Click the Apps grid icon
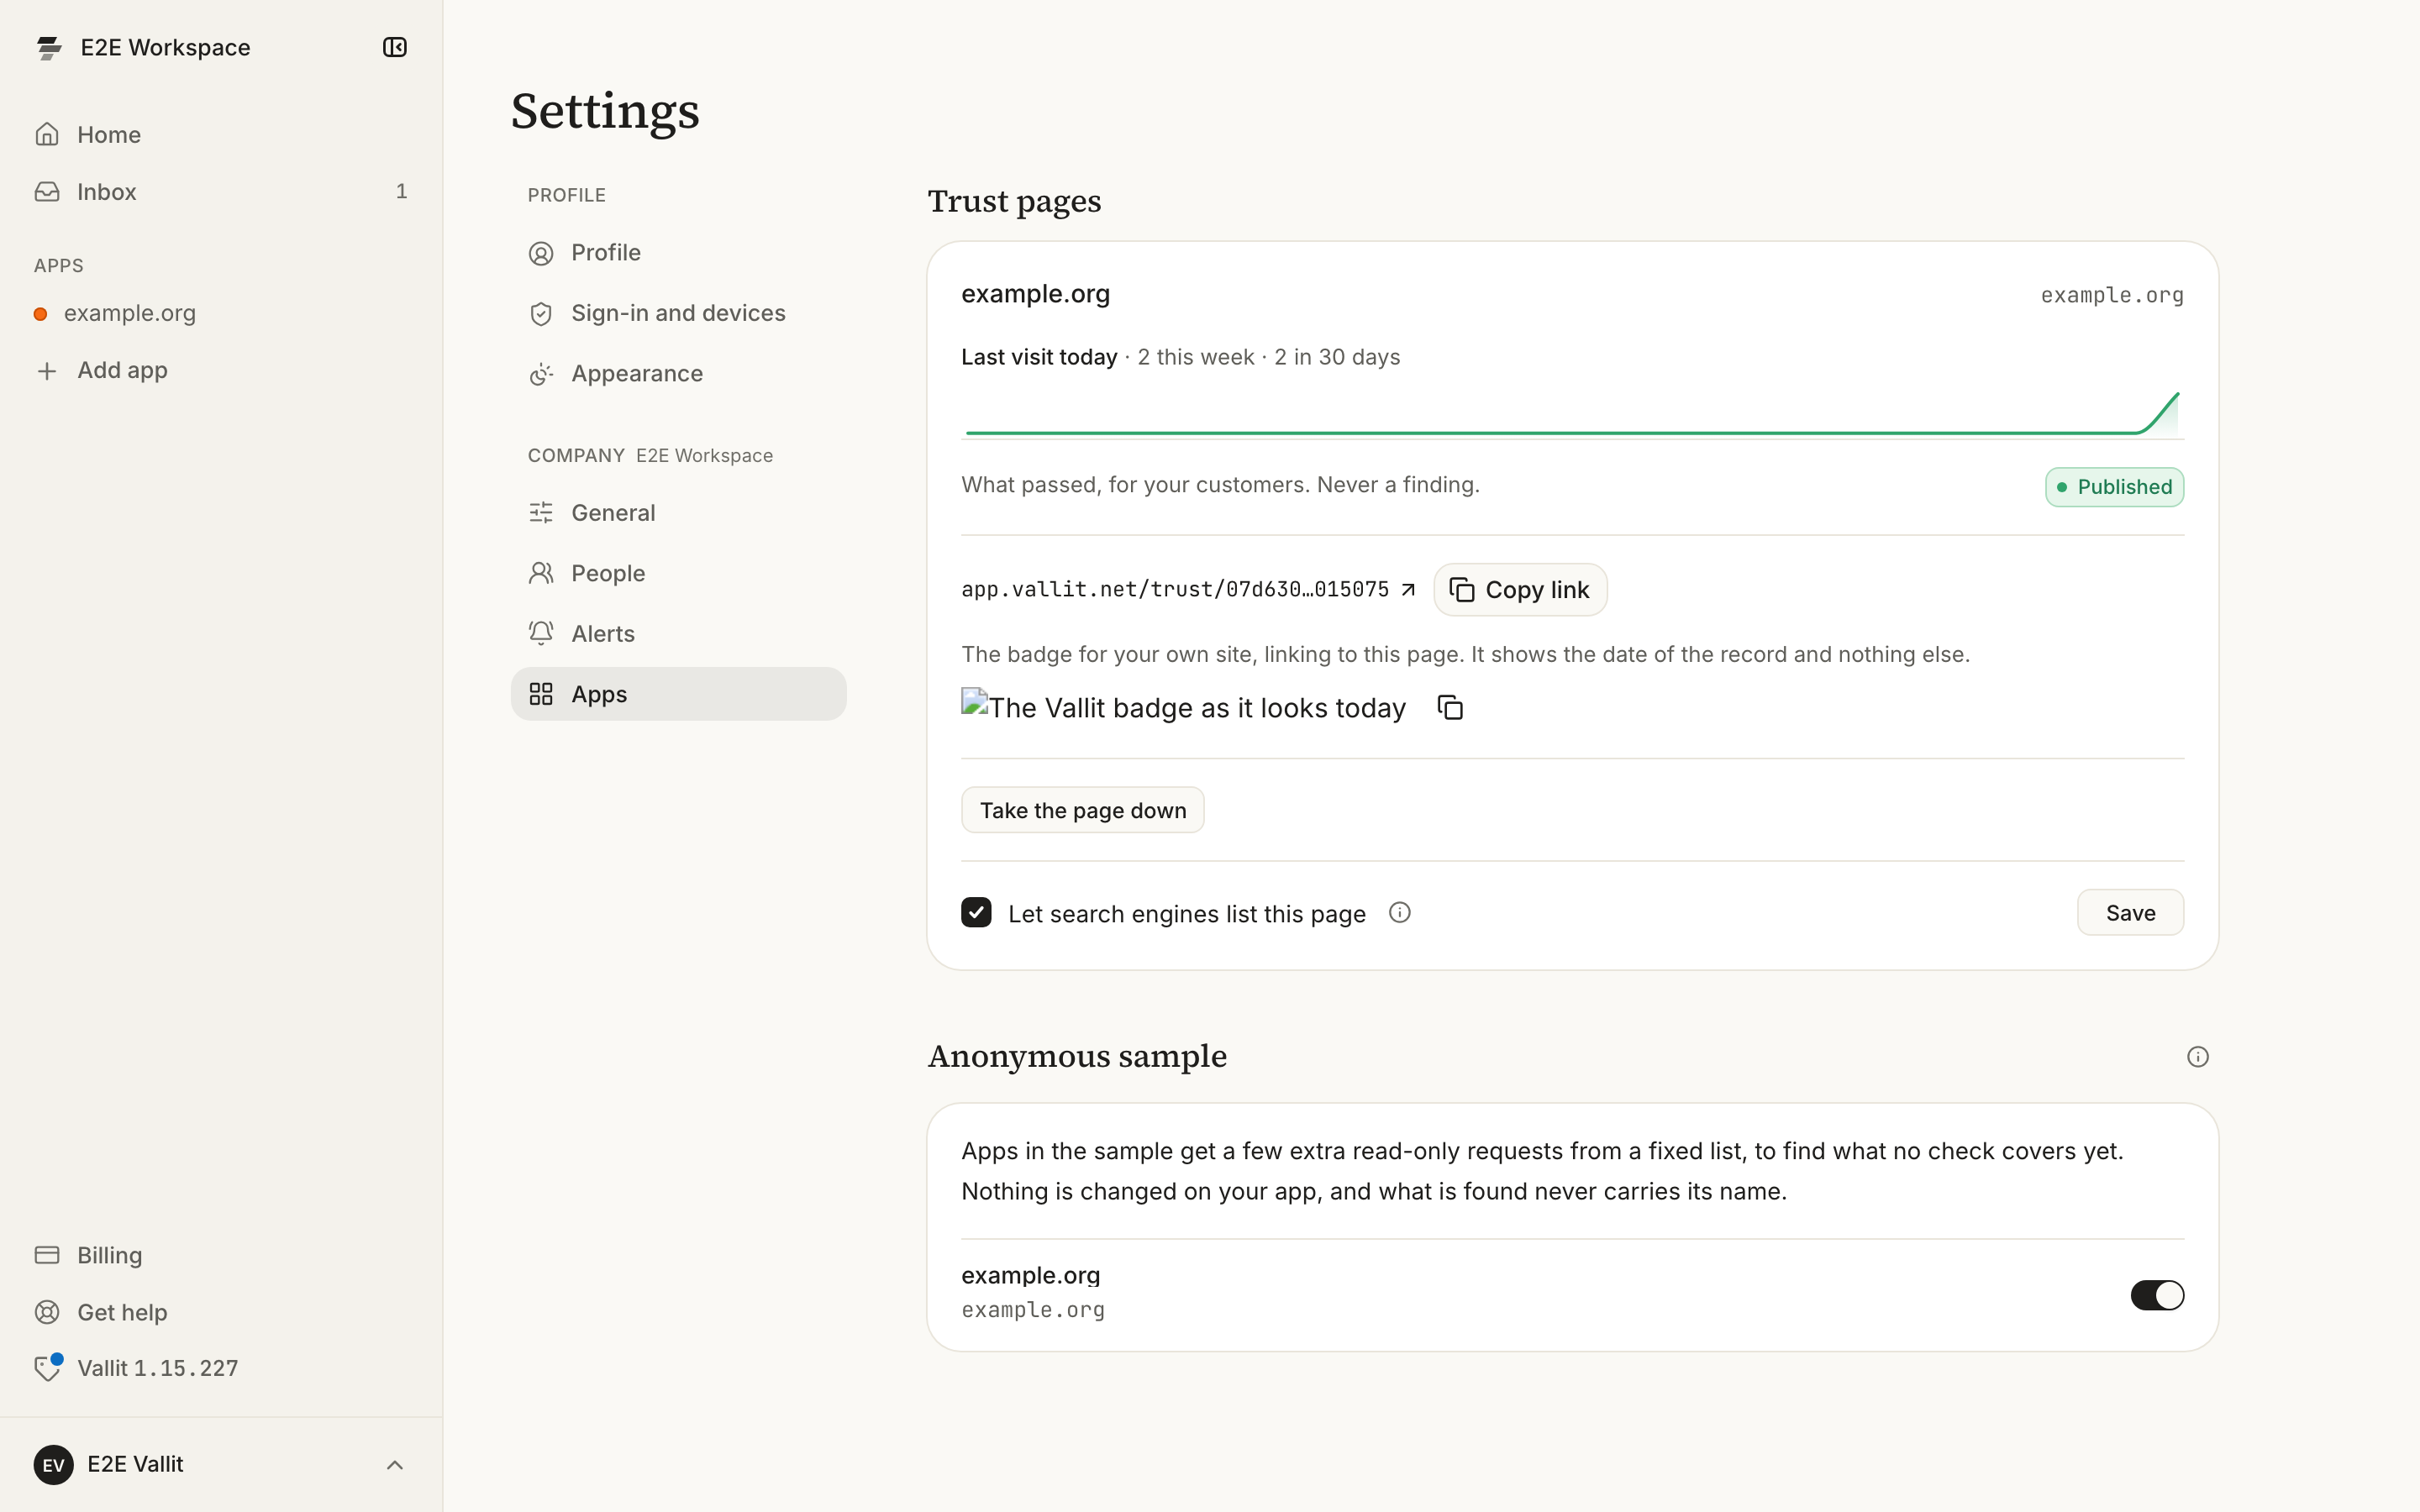 [x=541, y=694]
